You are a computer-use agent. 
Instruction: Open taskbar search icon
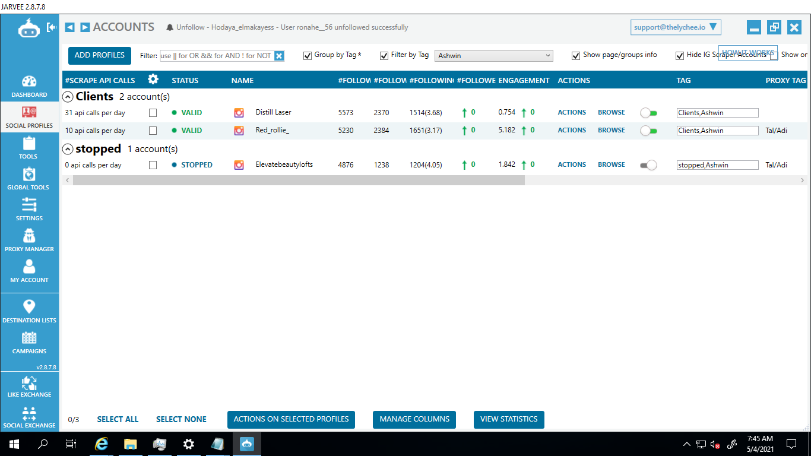(43, 444)
